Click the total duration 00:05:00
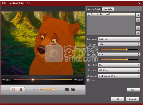The height and width of the screenshot is (105, 144). (x=79, y=80)
